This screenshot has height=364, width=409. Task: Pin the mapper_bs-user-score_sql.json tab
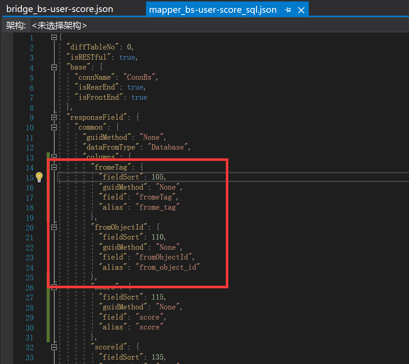[288, 10]
